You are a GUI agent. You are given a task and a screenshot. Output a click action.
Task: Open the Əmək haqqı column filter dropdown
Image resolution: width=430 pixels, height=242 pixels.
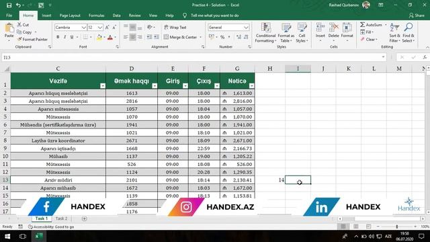(x=155, y=86)
